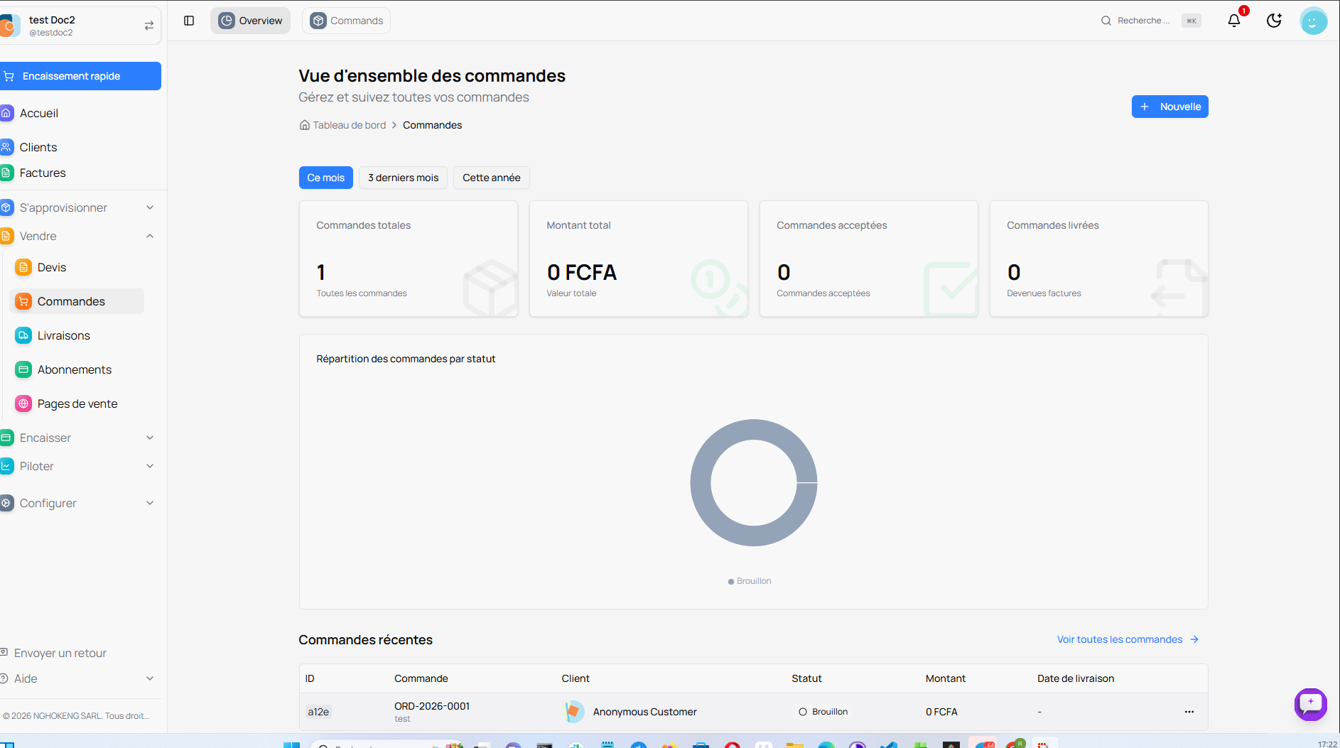Click the switch account arrows icon
The width and height of the screenshot is (1340, 748).
point(149,26)
